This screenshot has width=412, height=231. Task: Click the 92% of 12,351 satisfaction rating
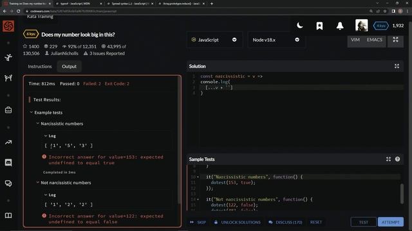click(x=79, y=47)
